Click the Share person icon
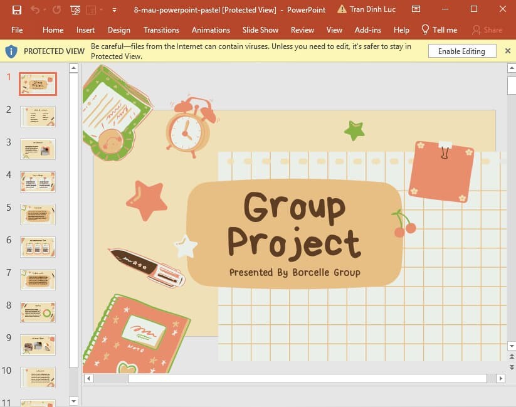The width and height of the screenshot is (516, 407). click(476, 30)
